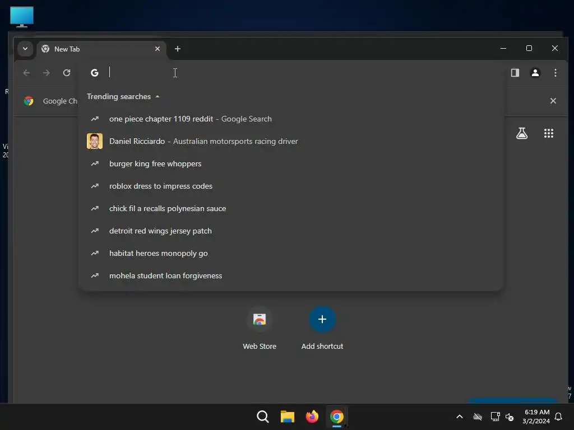Click trending arrow icon beside burger king
This screenshot has height=430, width=574.
coord(95,163)
